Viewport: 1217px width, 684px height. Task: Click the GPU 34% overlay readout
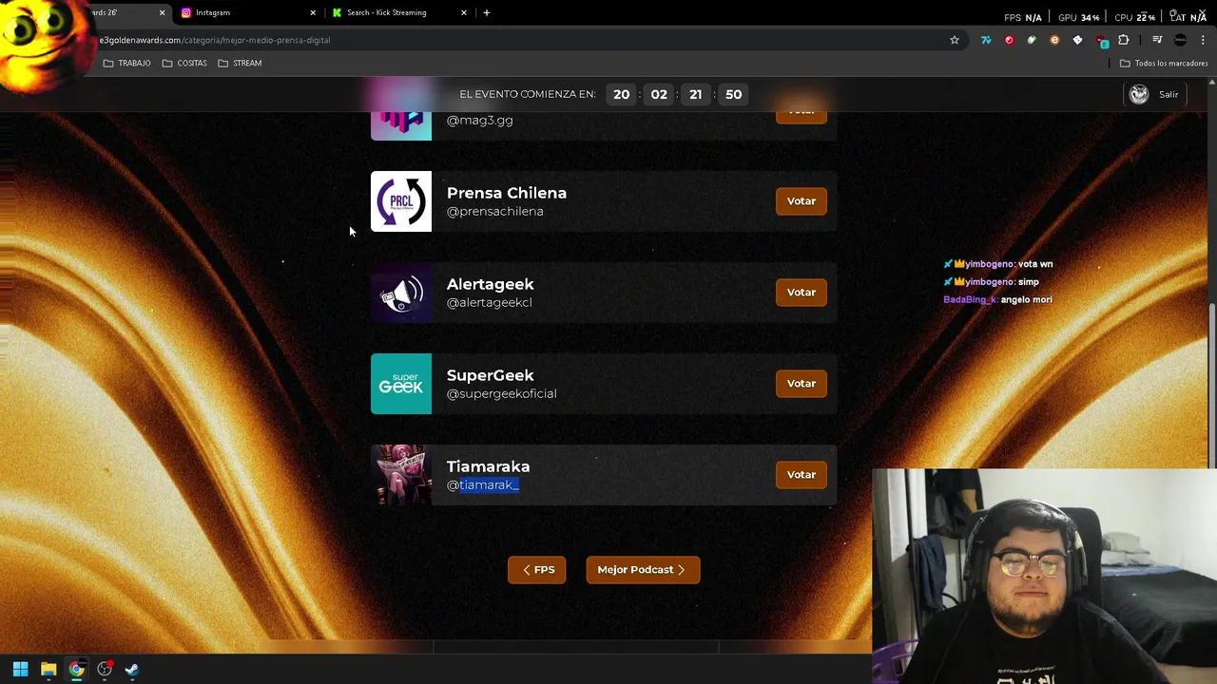[x=1079, y=17]
